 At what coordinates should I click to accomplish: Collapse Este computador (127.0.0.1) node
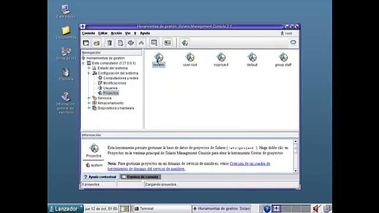83,63
